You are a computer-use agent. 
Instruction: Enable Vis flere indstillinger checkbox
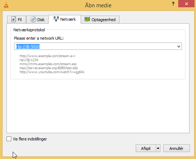[9, 139]
